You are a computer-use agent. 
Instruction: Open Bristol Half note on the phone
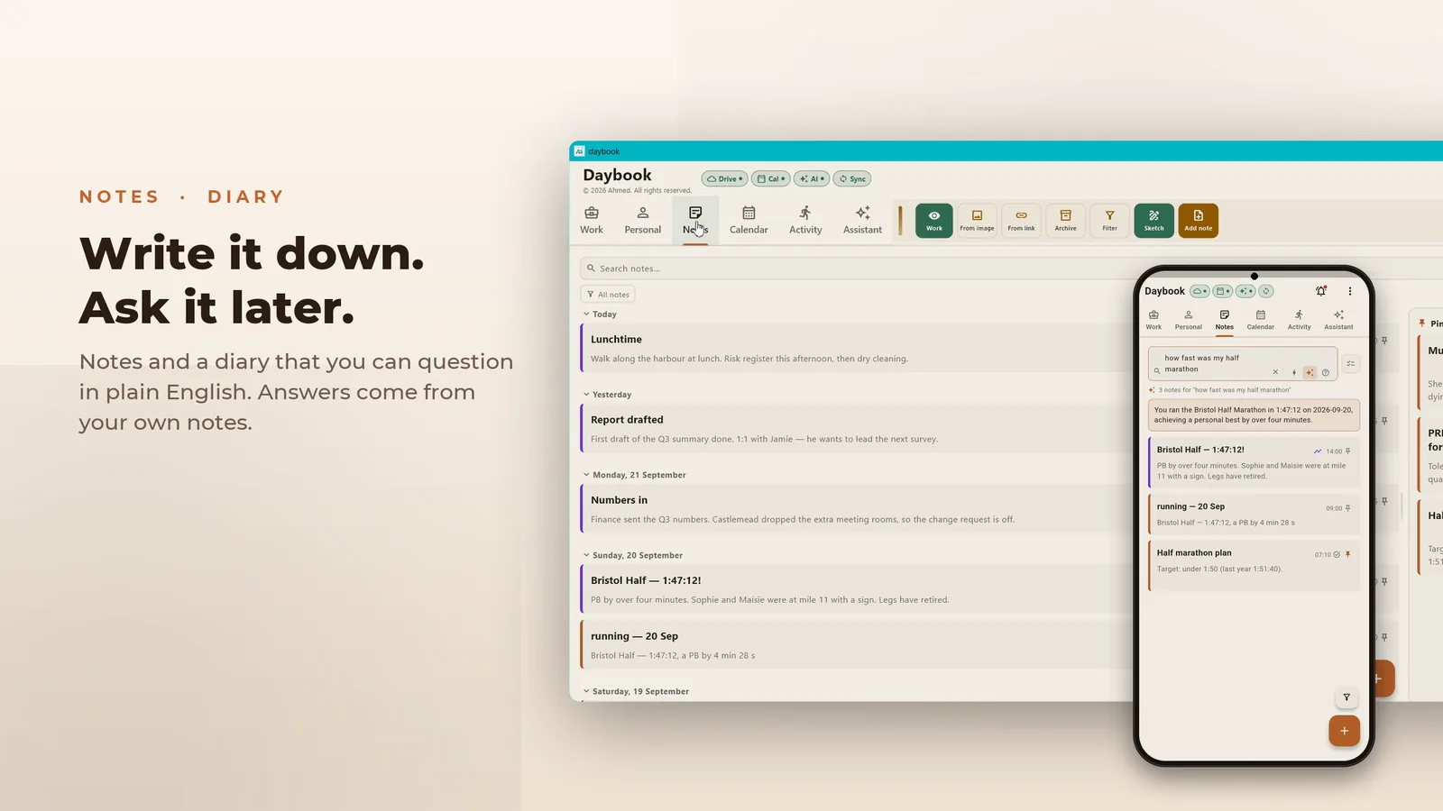point(1254,462)
